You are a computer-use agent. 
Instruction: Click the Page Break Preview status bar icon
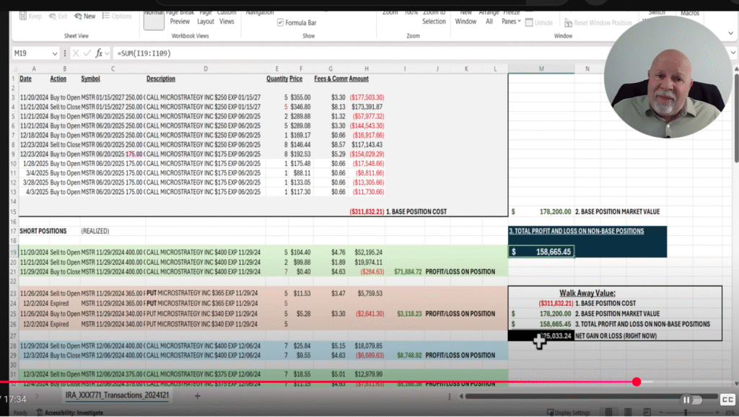tap(647, 412)
